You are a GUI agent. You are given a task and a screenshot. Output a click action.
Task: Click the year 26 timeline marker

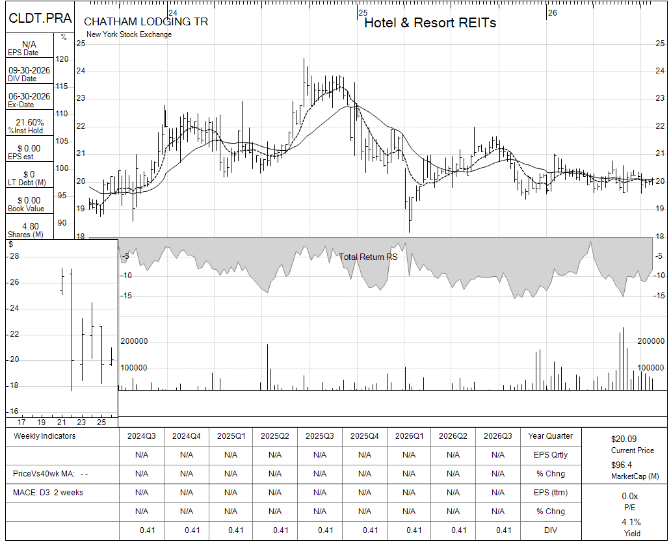553,13
